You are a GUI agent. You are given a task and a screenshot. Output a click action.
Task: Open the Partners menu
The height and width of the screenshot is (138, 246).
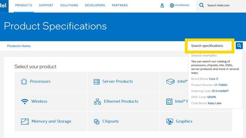pos(120,5)
